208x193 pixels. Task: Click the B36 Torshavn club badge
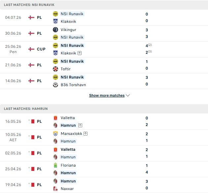click(55, 85)
